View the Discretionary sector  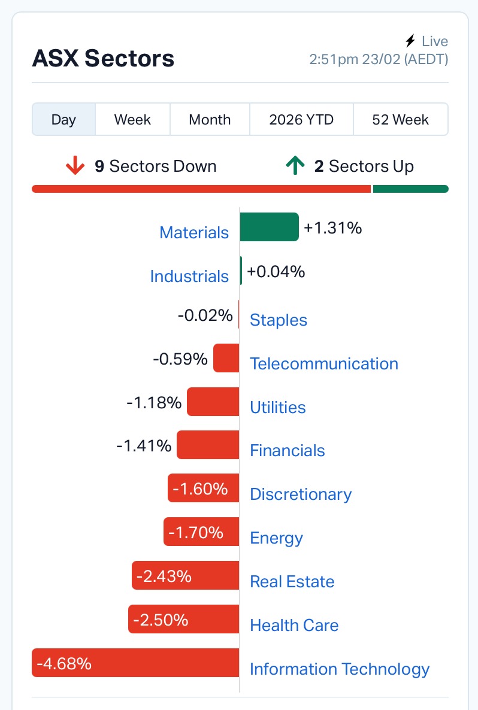pyautogui.click(x=301, y=494)
